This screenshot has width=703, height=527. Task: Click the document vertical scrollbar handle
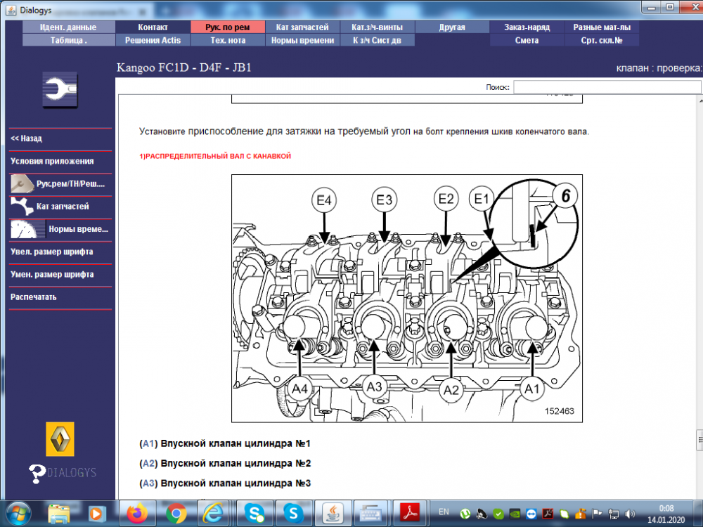pos(699,440)
